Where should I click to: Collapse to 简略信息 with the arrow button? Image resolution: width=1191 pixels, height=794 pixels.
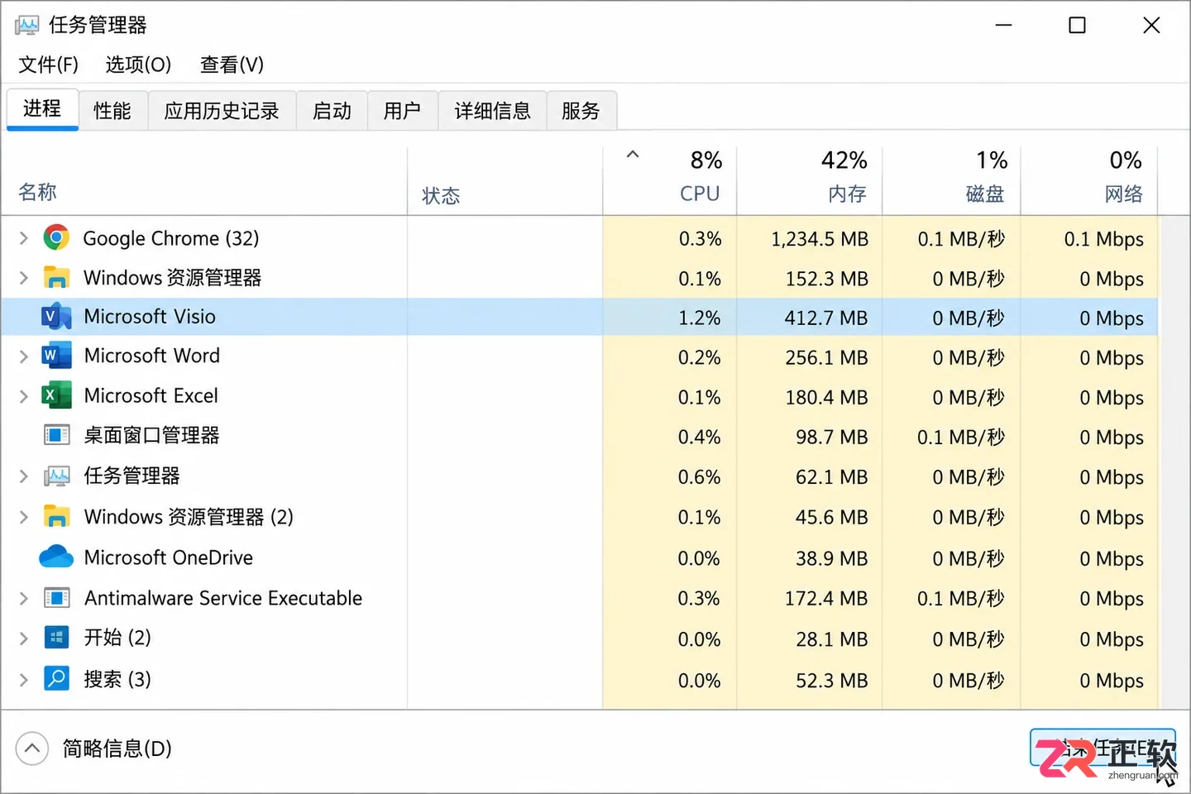pyautogui.click(x=31, y=749)
